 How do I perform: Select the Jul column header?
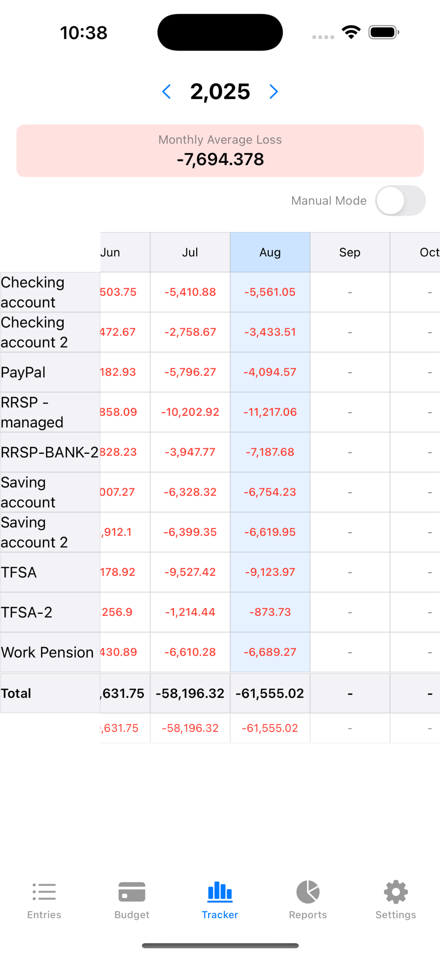190,252
